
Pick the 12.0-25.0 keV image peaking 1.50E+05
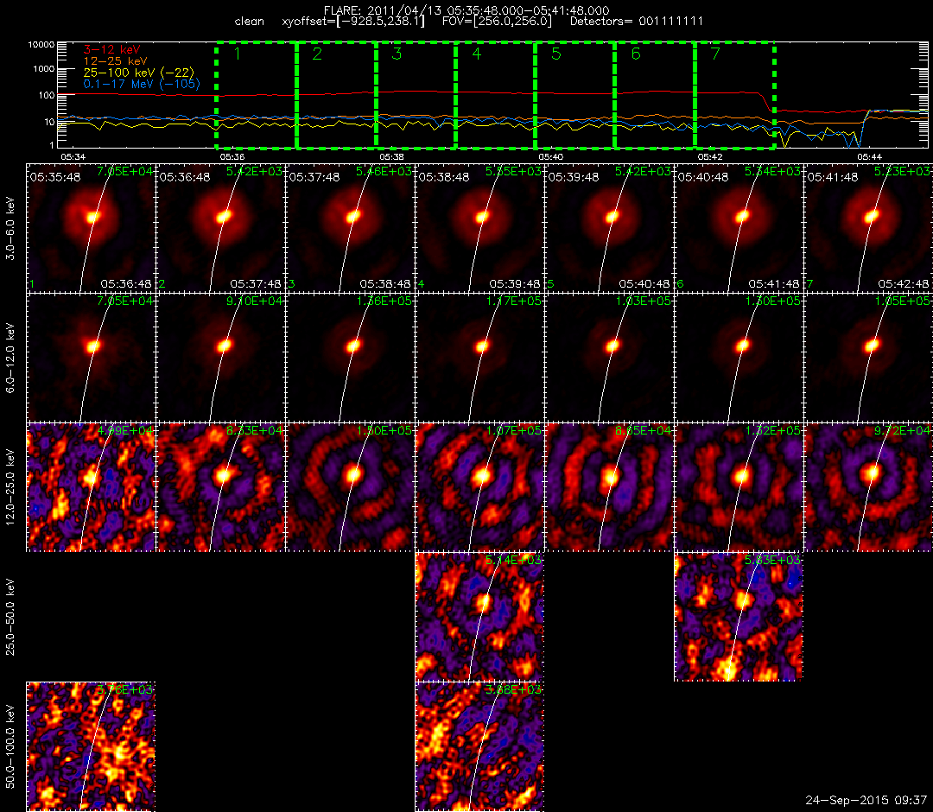tap(351, 487)
